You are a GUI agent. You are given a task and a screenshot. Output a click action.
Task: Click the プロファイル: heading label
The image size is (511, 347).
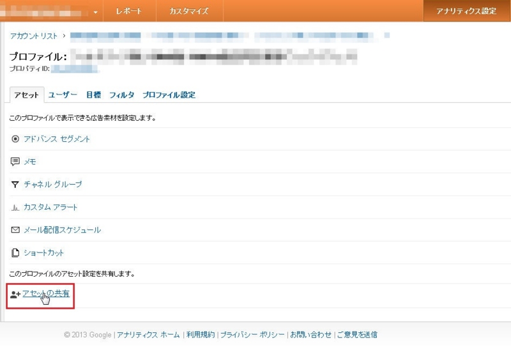click(x=38, y=57)
